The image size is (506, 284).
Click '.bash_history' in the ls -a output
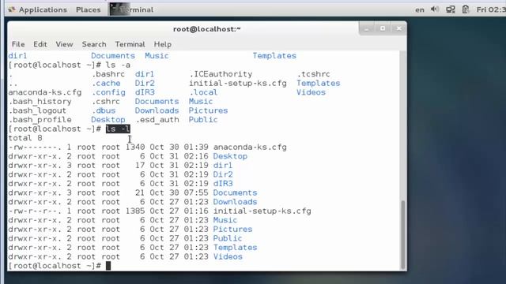40,102
